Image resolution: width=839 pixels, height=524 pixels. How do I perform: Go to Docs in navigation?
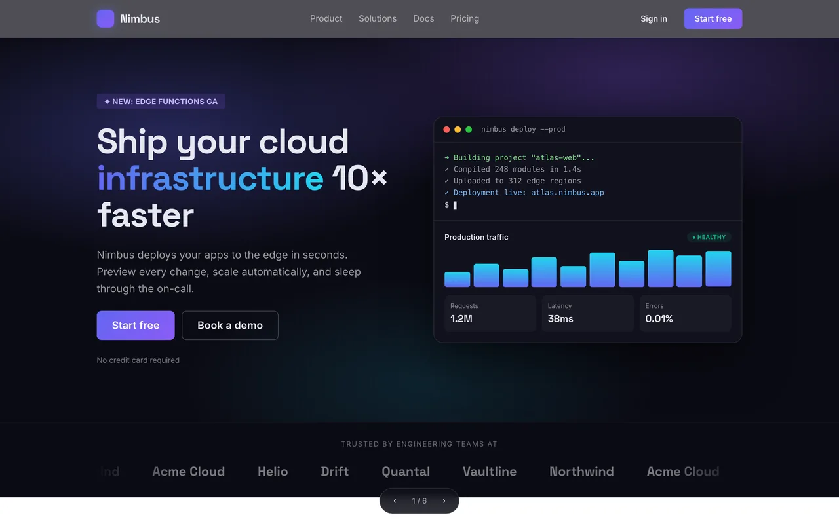423,18
